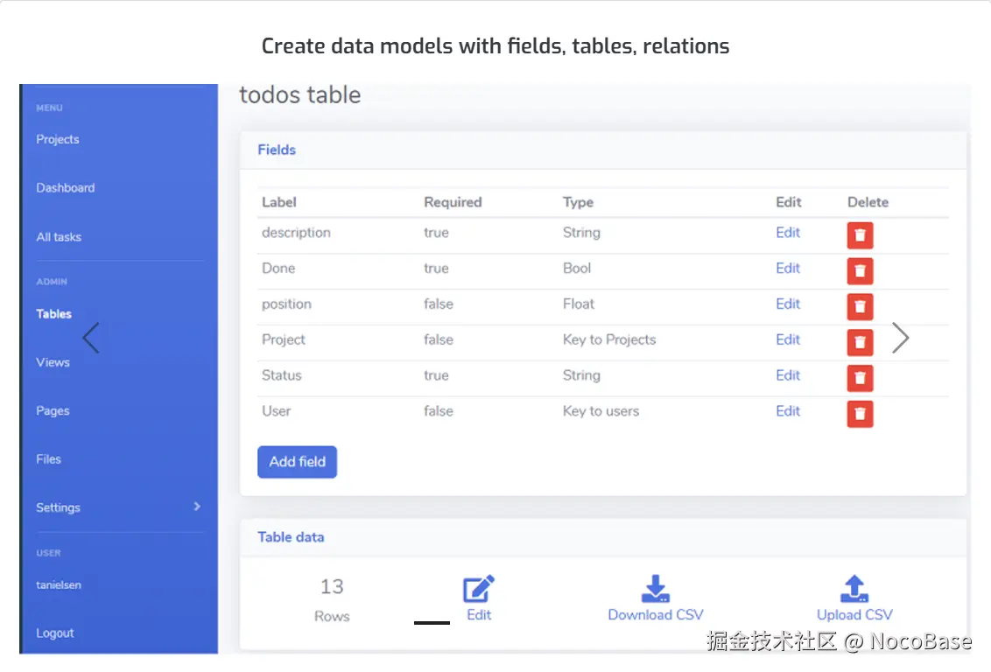
Task: Remove the position field via trash icon
Action: (860, 306)
